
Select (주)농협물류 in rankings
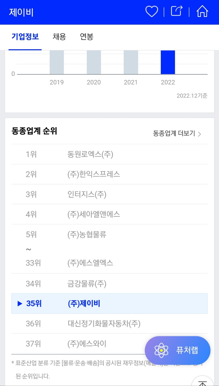coord(87,234)
